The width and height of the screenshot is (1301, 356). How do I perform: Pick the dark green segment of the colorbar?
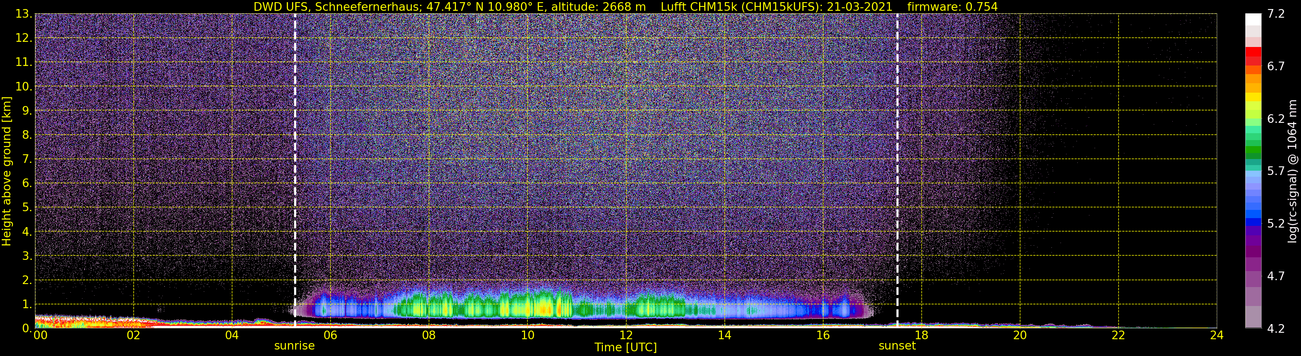point(1253,156)
